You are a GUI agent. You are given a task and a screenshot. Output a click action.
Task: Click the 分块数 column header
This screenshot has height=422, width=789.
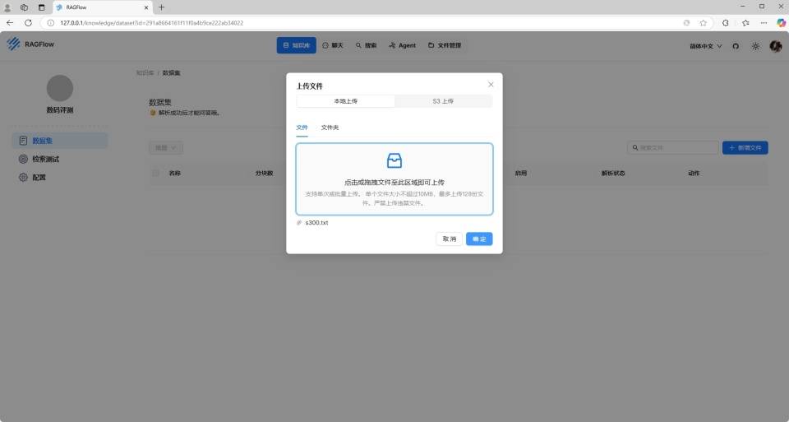[264, 174]
